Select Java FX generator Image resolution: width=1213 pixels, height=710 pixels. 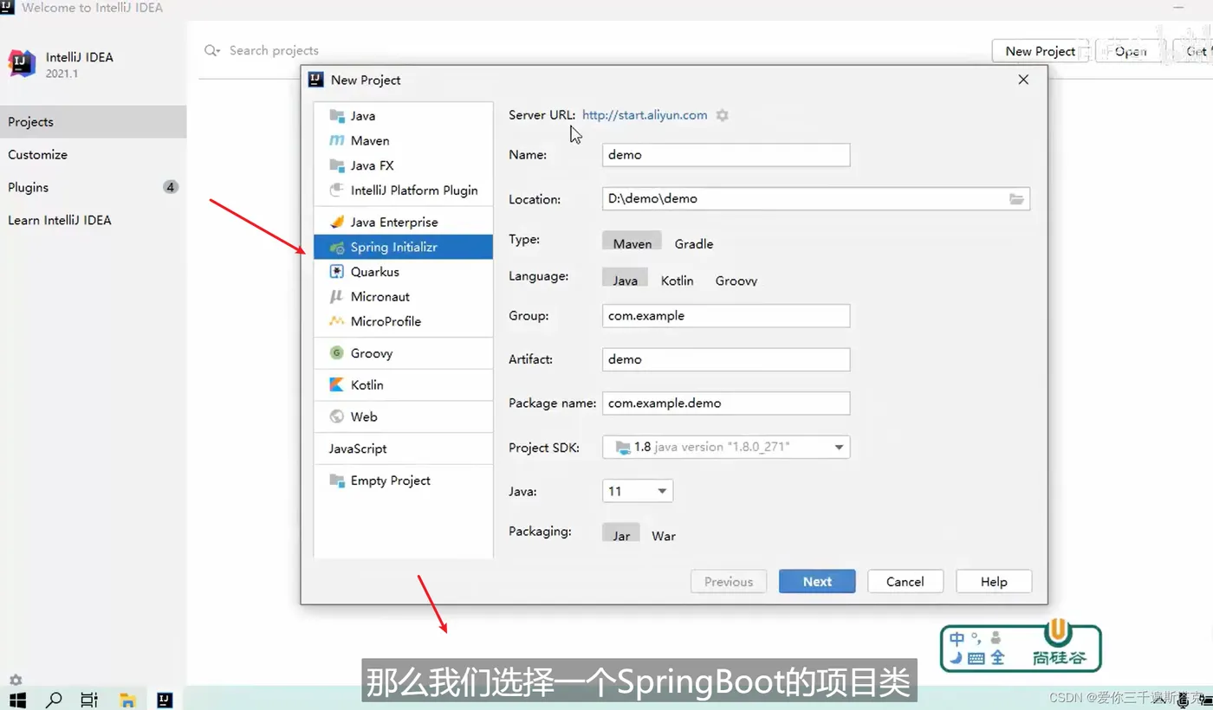pos(403,165)
